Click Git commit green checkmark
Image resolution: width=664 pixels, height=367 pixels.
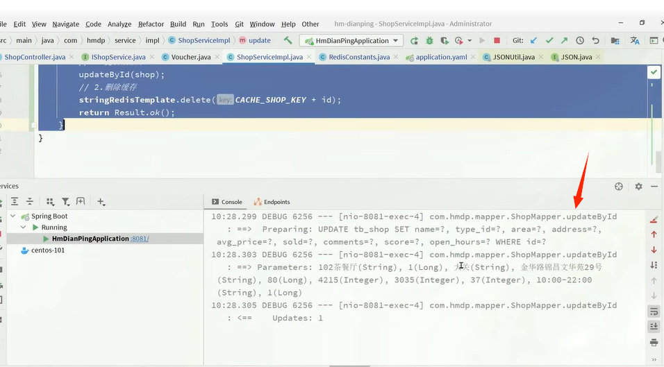coord(549,41)
